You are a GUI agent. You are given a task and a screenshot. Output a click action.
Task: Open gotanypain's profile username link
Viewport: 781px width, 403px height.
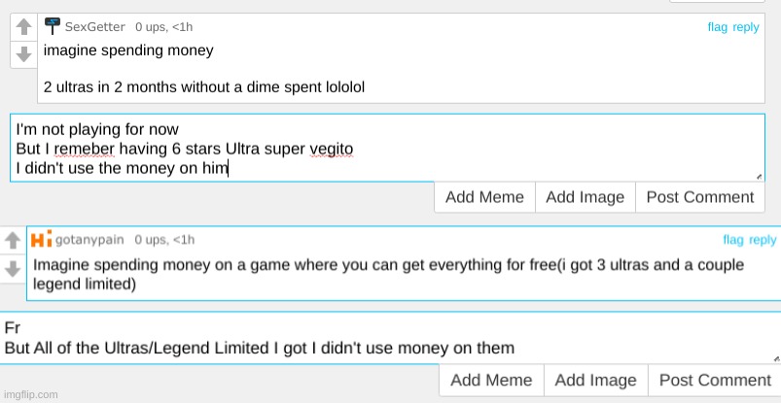coord(90,240)
